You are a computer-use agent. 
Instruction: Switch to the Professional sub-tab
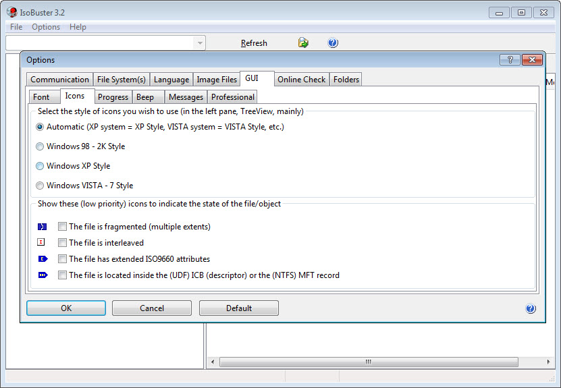pyautogui.click(x=232, y=97)
